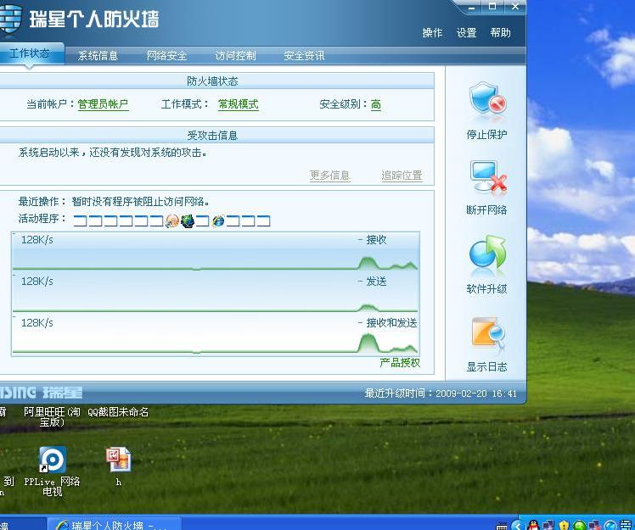Screen dimensions: 635x530
Task: Open the 网络安全 tab
Action: pos(167,55)
